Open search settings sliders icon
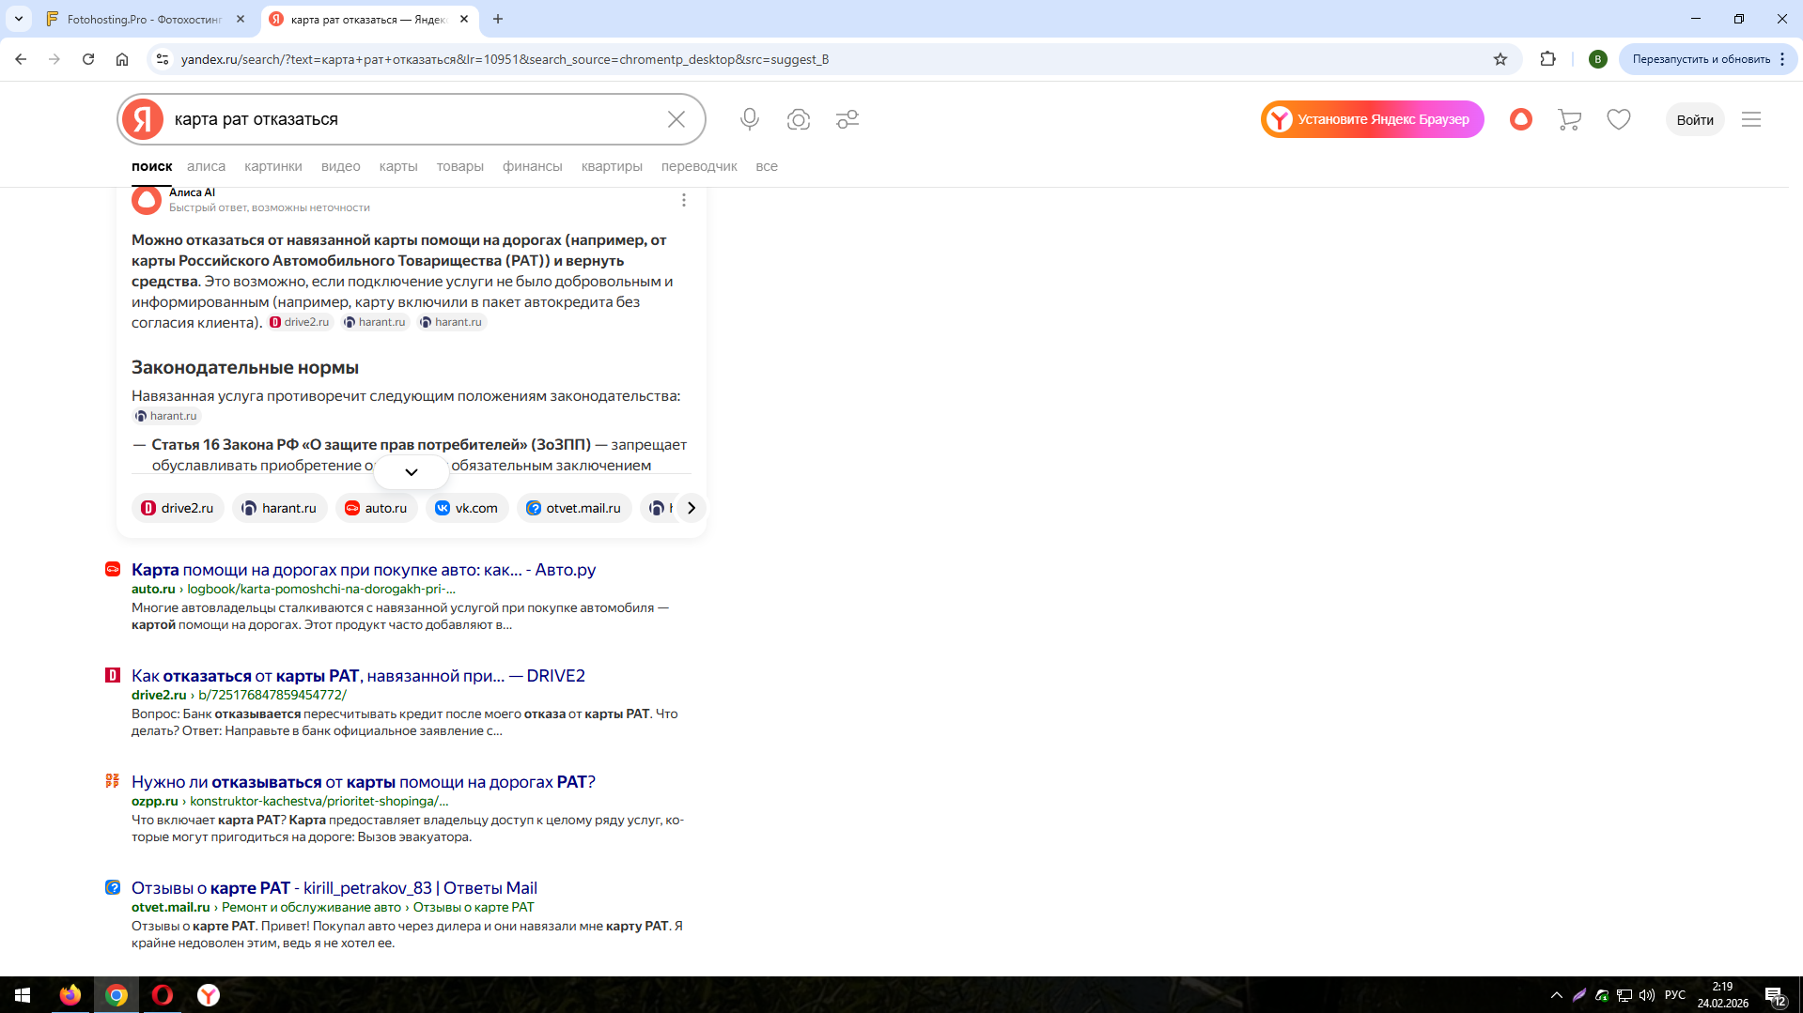The height and width of the screenshot is (1013, 1803). pyautogui.click(x=847, y=119)
